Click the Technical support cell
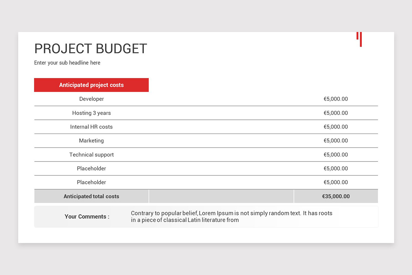The width and height of the screenshot is (412, 275). (91, 155)
